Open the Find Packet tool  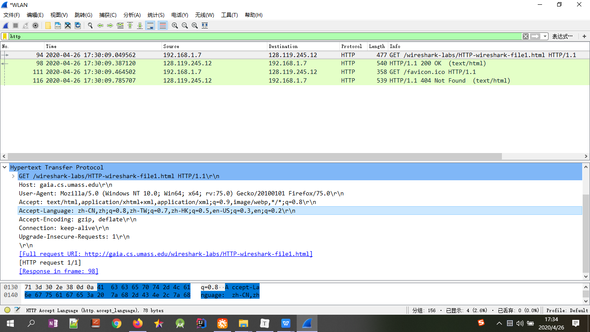pyautogui.click(x=89, y=26)
